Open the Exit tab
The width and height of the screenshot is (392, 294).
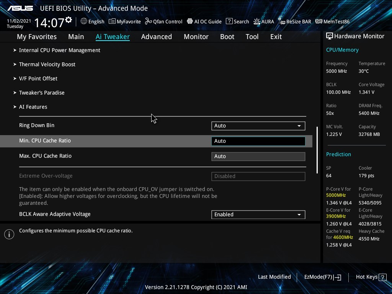tap(276, 37)
